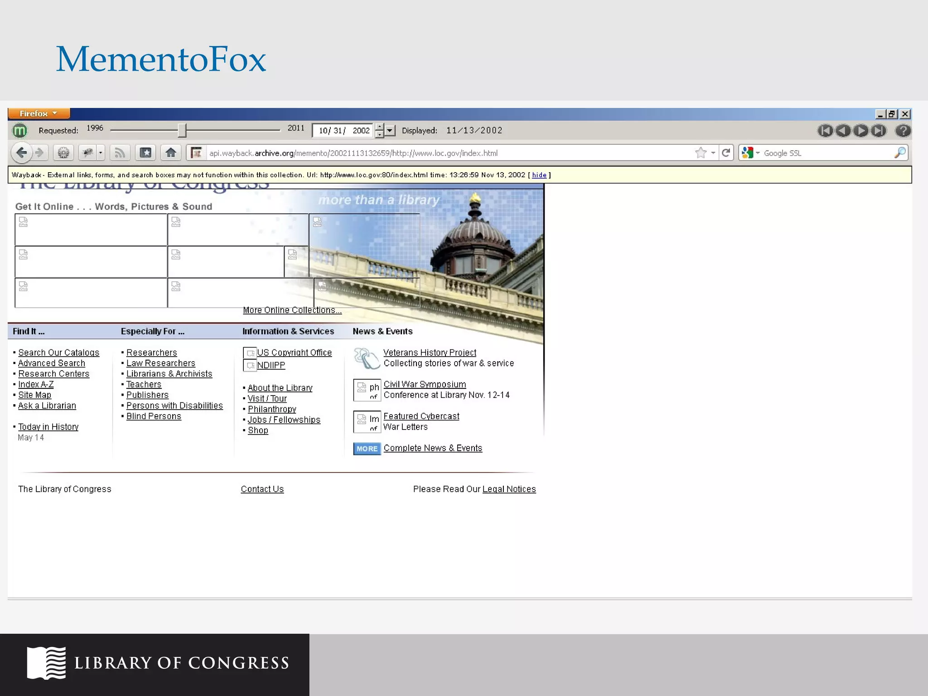Click the requested date field 10/31/2002

pyautogui.click(x=343, y=131)
